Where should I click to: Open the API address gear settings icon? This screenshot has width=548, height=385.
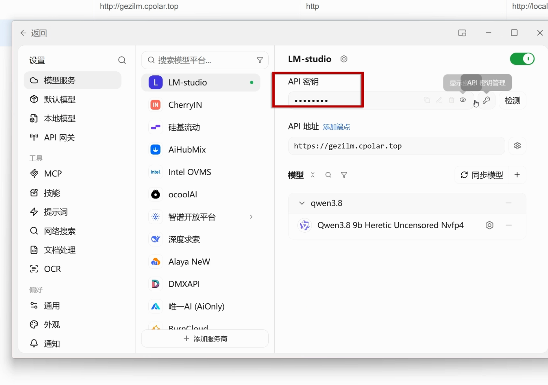[x=518, y=146]
